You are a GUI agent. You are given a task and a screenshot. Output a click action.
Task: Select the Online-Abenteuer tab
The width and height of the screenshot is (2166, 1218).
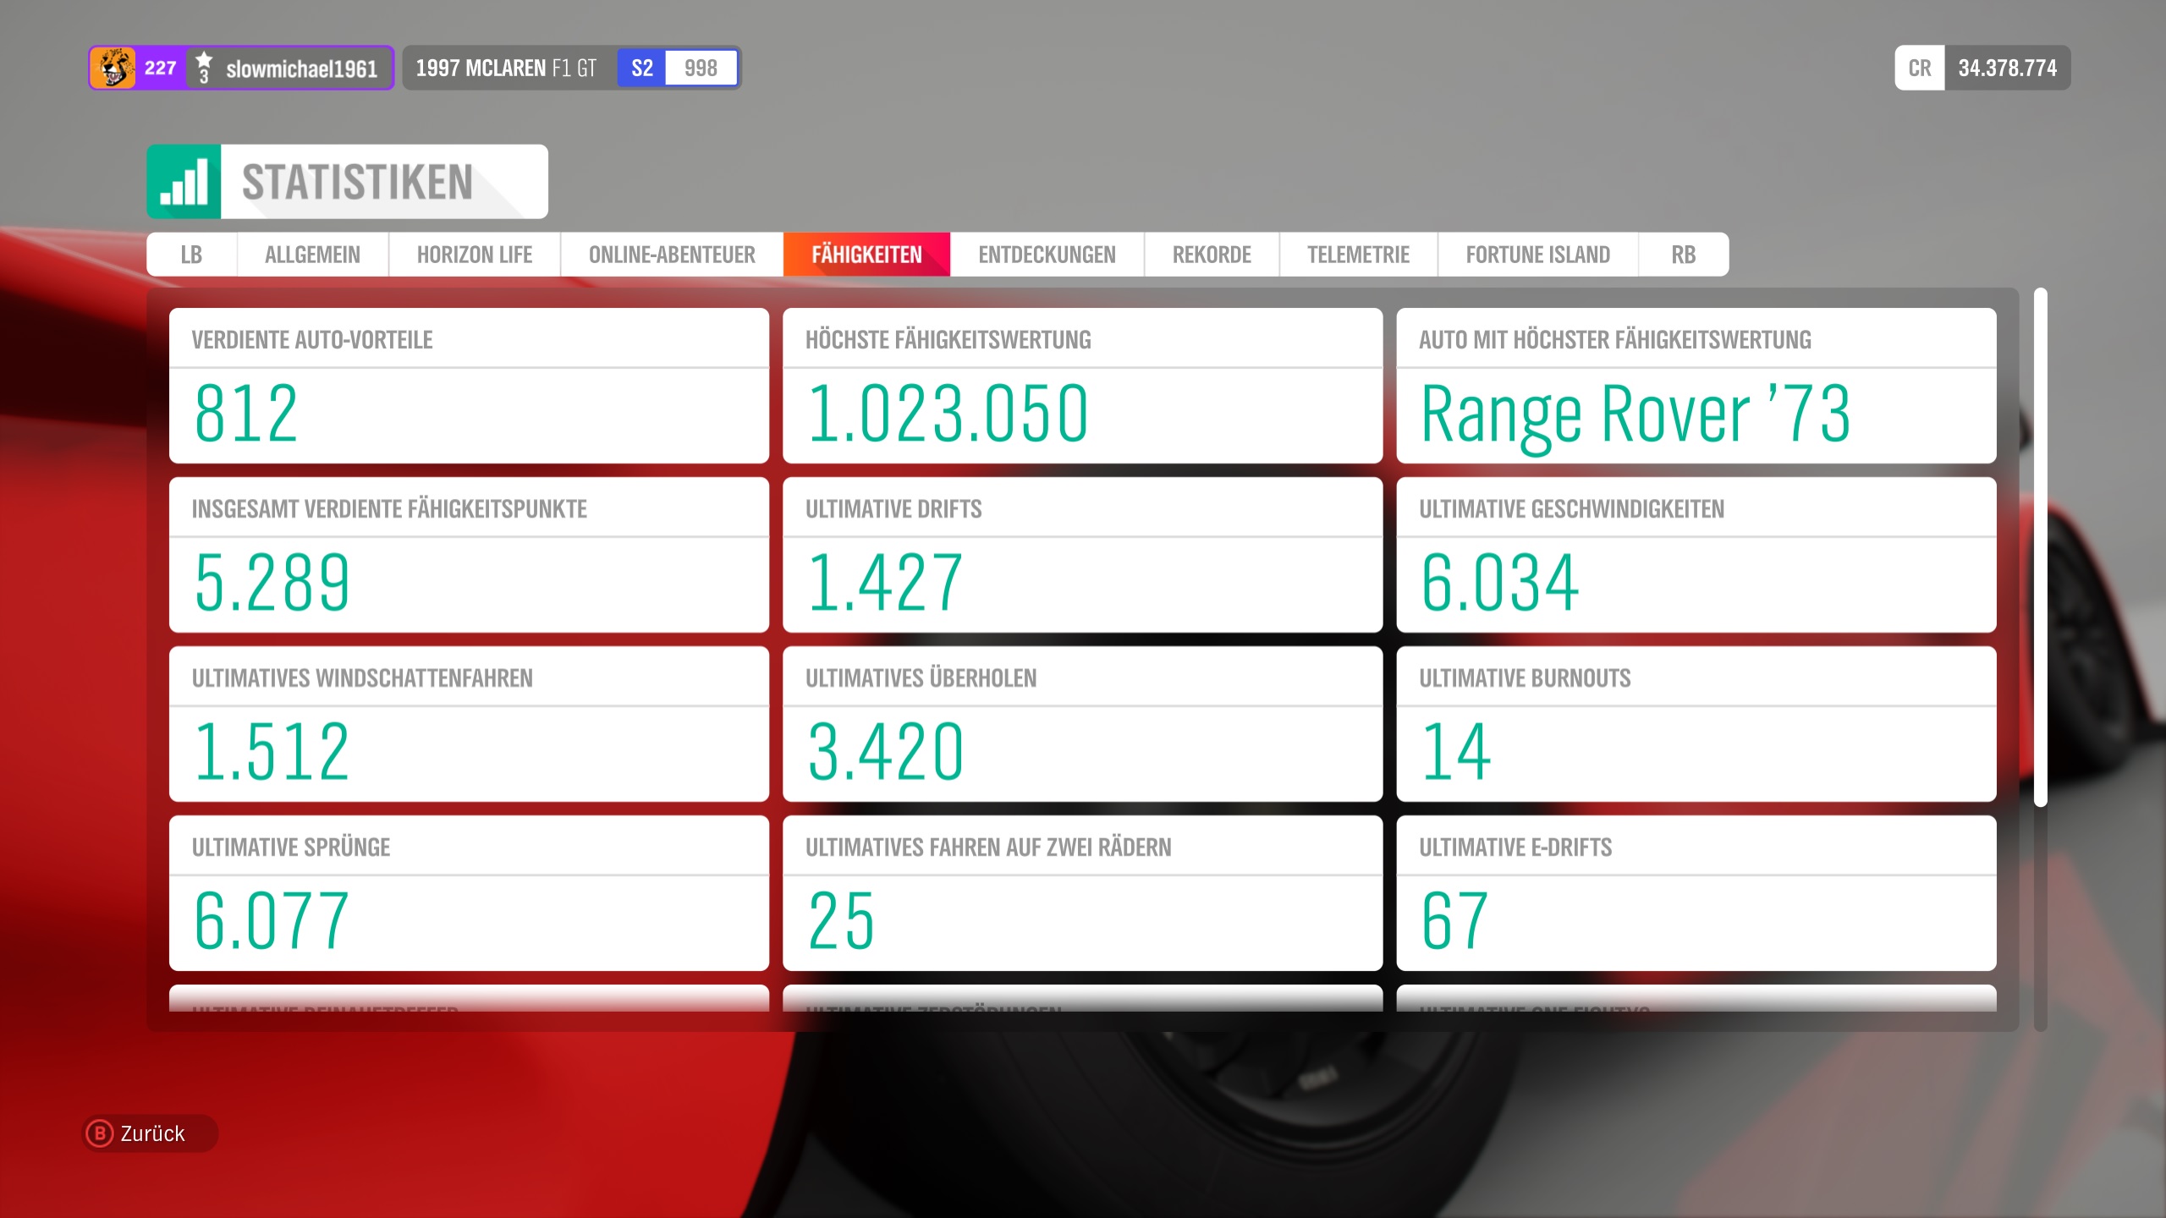(x=672, y=255)
